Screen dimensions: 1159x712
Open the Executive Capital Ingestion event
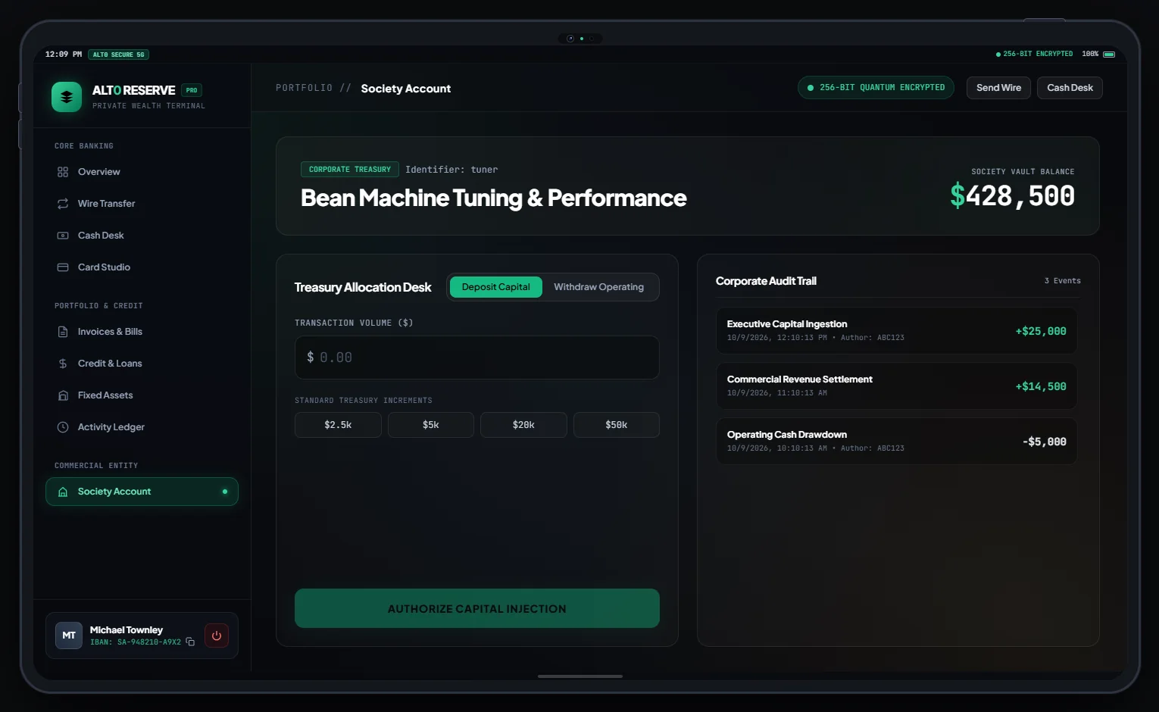(897, 331)
